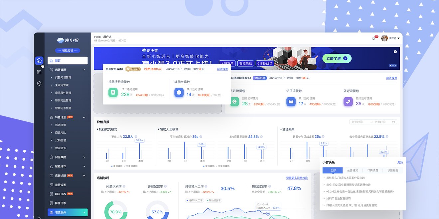
Task: Click the 开始时间 date input field
Action: pos(359,122)
